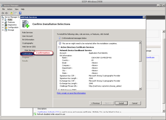Screen dimensions: 166x120
Task: Click the 'CA0-KONY-CA-MSCEP-RA' name value
Action: (101, 58)
